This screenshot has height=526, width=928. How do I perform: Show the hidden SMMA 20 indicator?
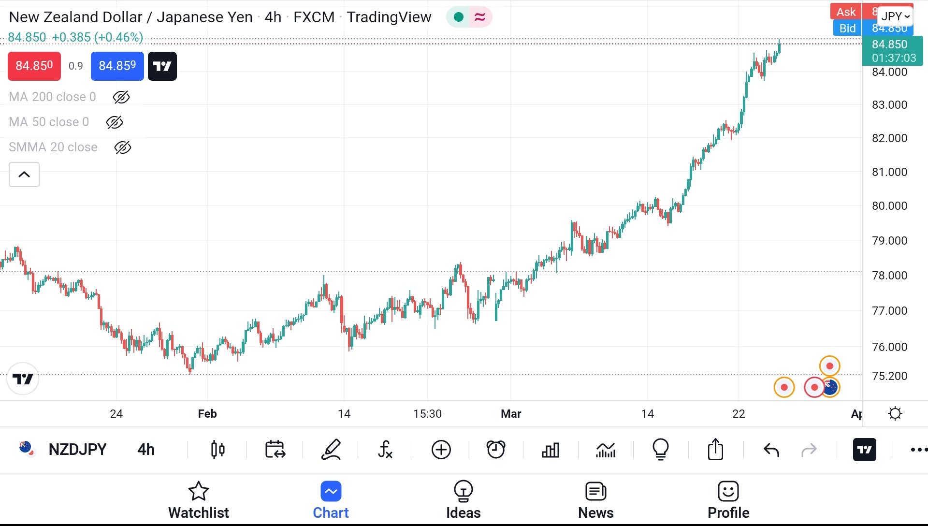[x=123, y=147]
